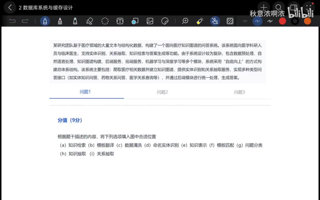The width and height of the screenshot is (320, 200).
Task: Open the more options menu
Action: pos(309,8)
